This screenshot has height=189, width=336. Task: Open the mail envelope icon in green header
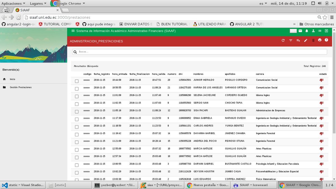(300, 31)
